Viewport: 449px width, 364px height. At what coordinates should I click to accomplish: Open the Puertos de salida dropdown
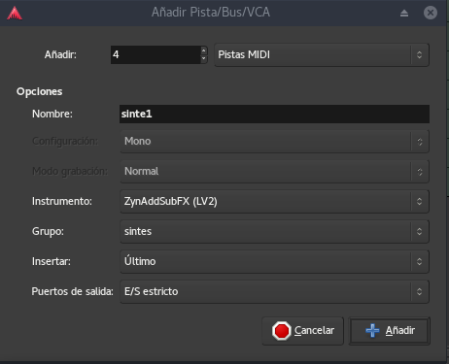click(x=275, y=291)
